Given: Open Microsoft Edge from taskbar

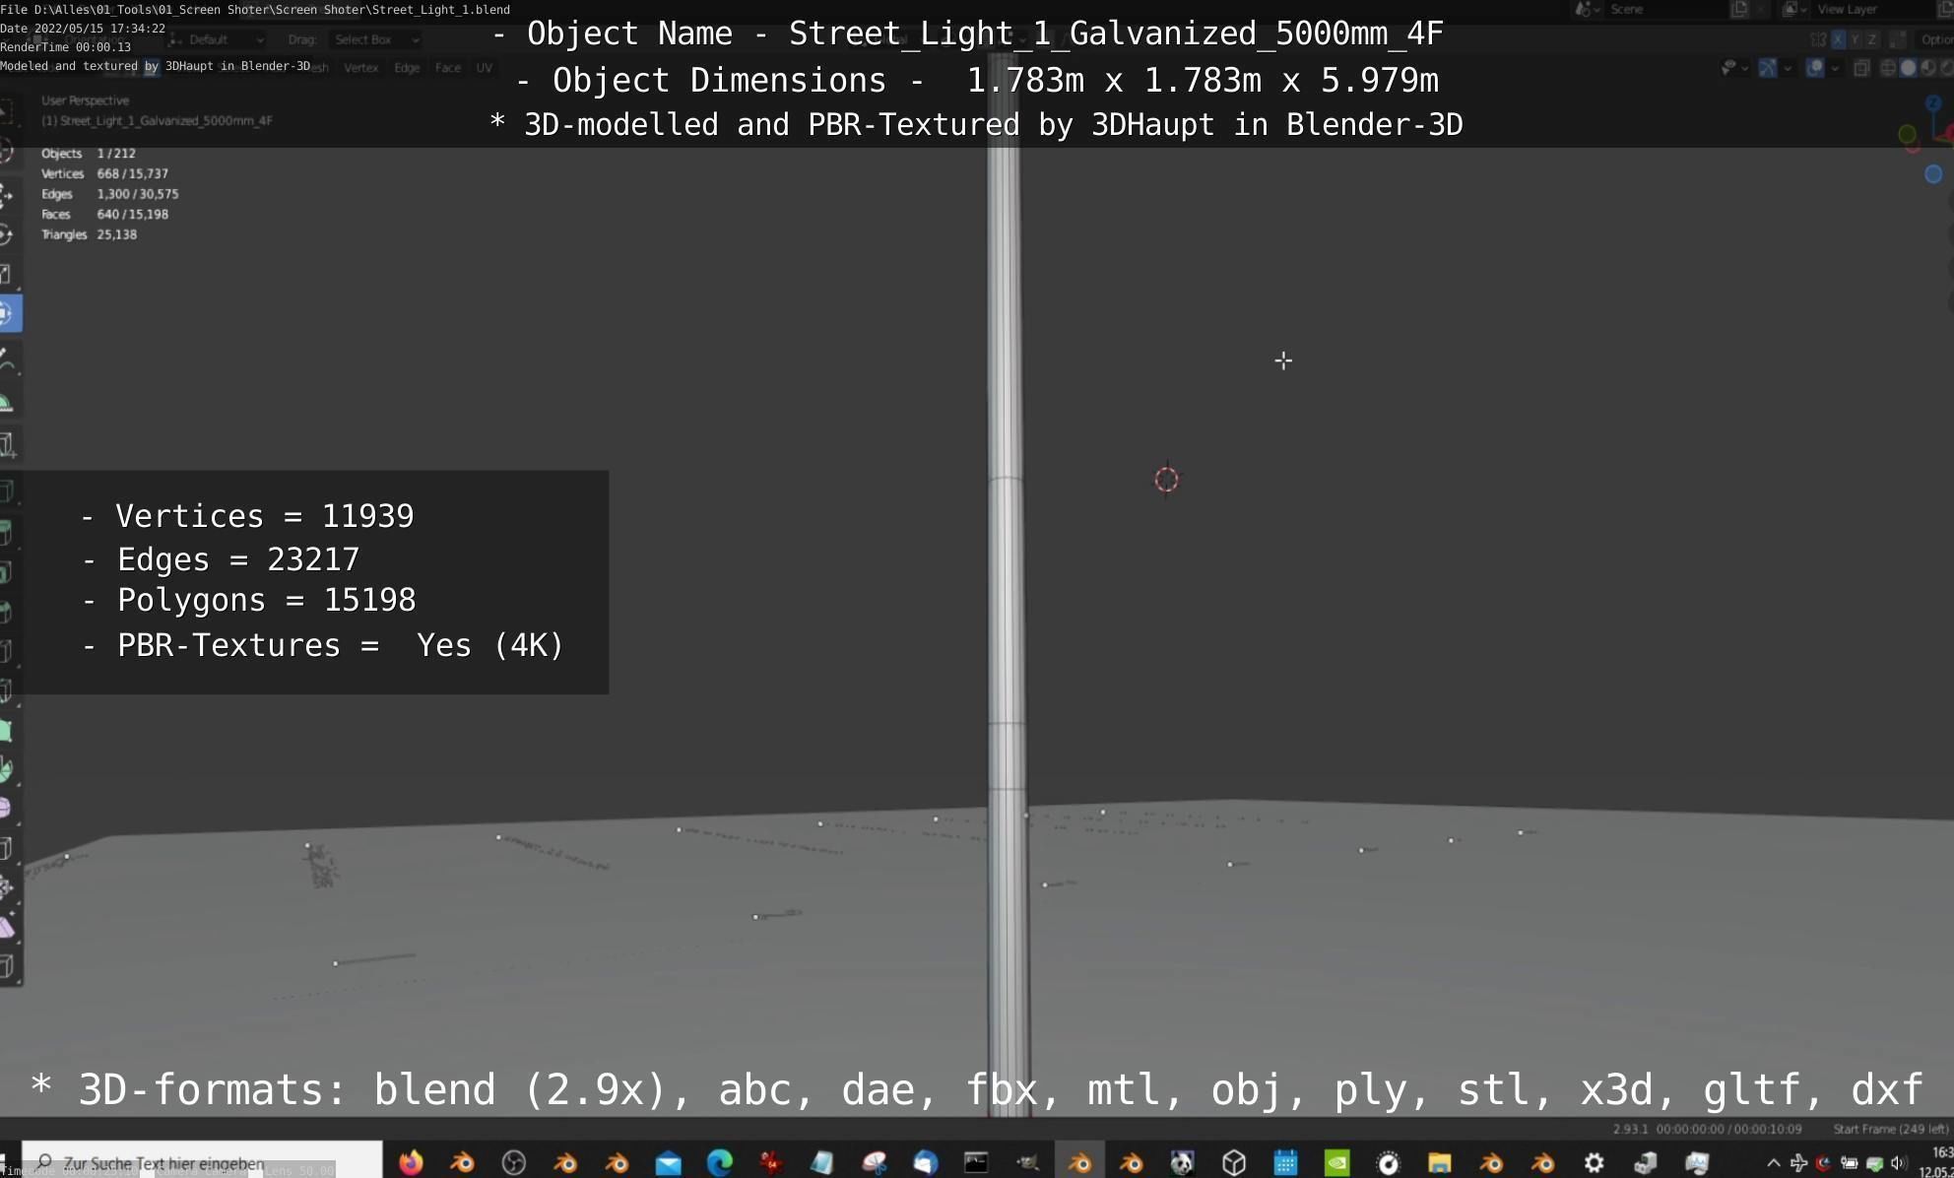Looking at the screenshot, I should click(x=720, y=1163).
